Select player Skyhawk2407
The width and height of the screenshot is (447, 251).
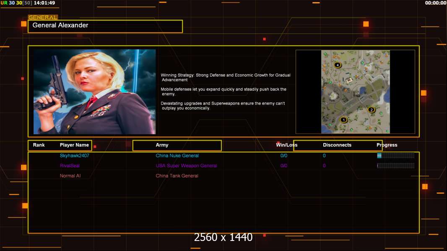pos(74,156)
